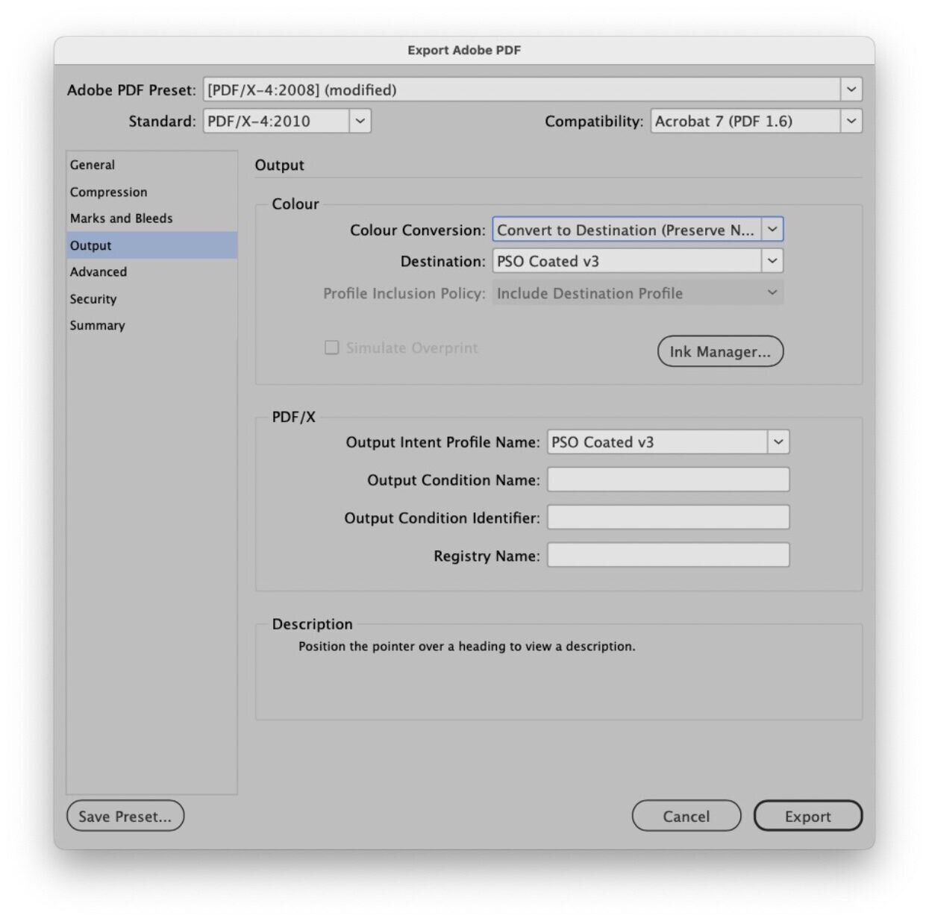Image resolution: width=929 pixels, height=921 pixels.
Task: Click the Output Condition Name field
Action: click(x=668, y=480)
